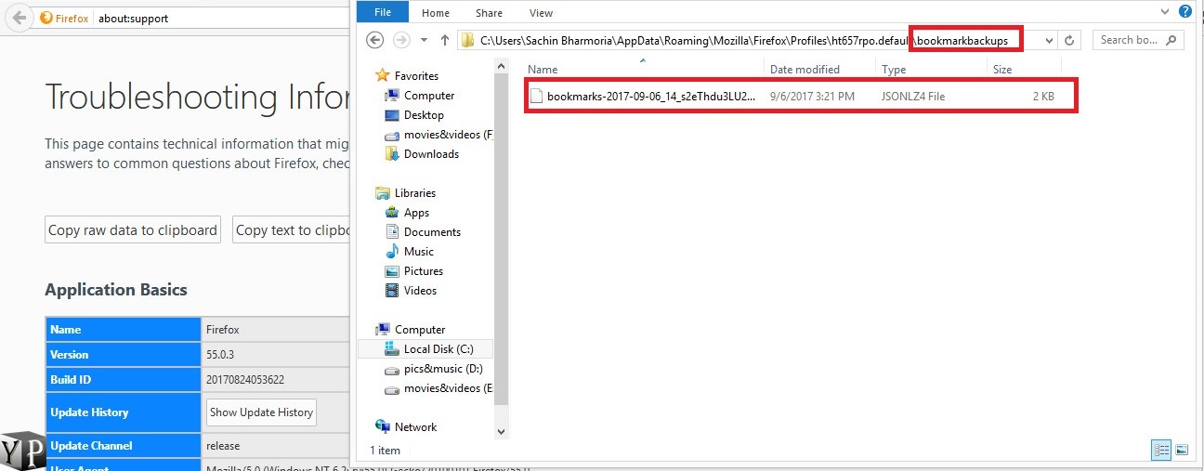Image resolution: width=1204 pixels, height=471 pixels.
Task: Click the 9/6/2017 3:21 PM date cell
Action: click(811, 96)
